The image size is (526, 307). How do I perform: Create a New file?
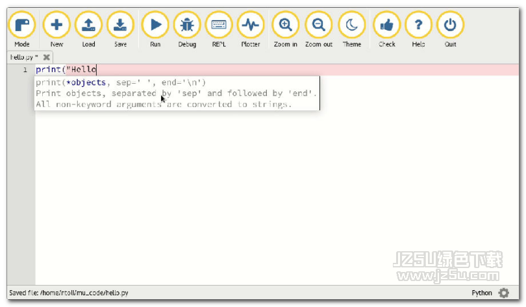coord(56,29)
